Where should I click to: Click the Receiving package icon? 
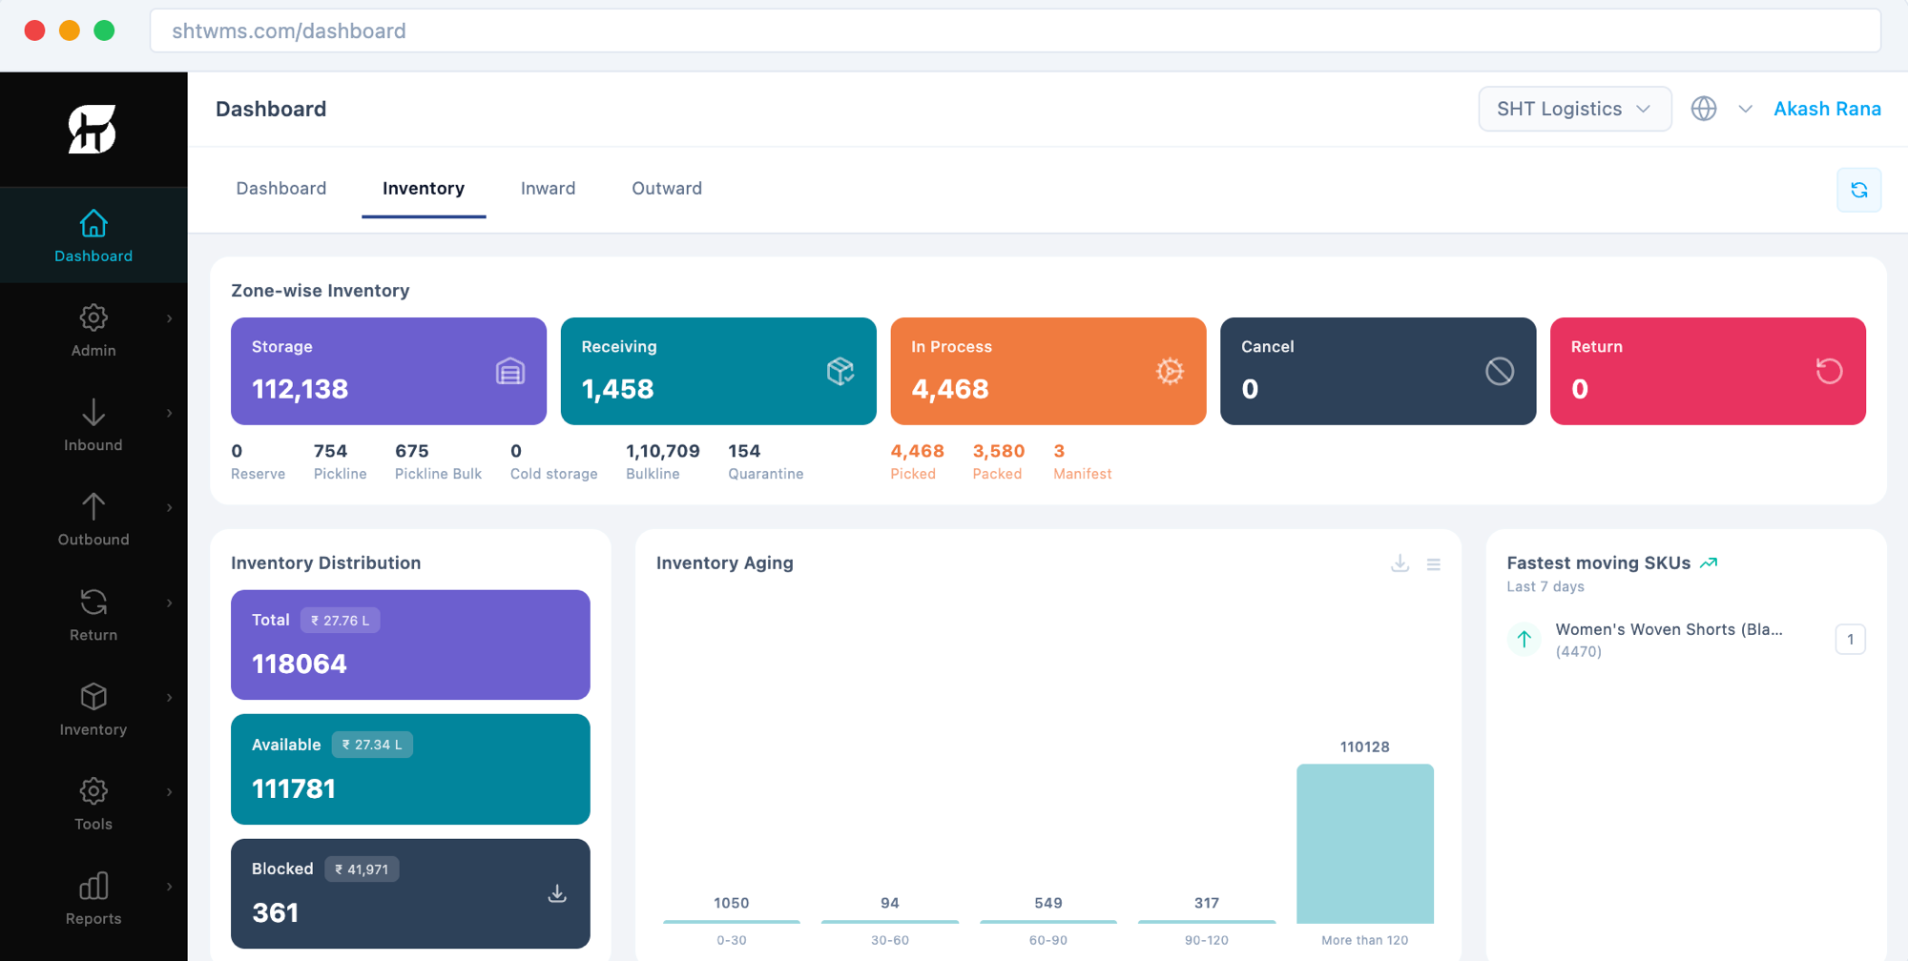tap(840, 371)
